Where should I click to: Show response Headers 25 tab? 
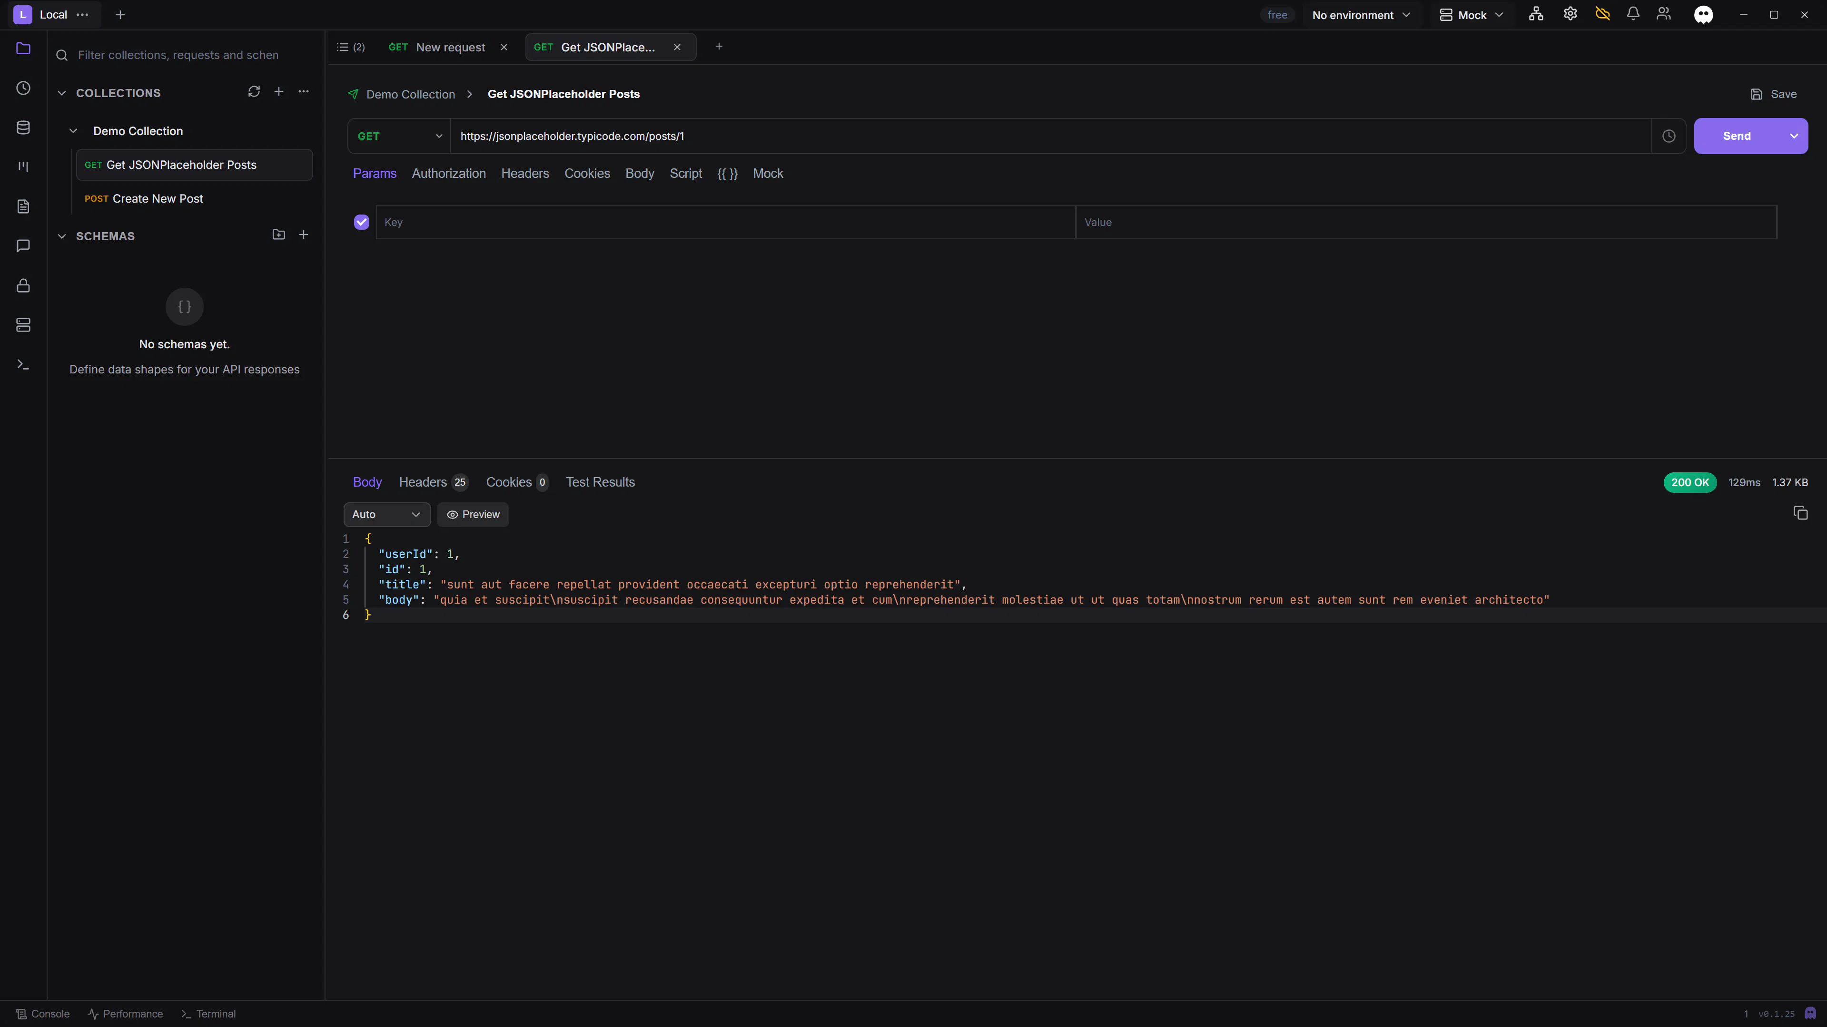coord(434,482)
